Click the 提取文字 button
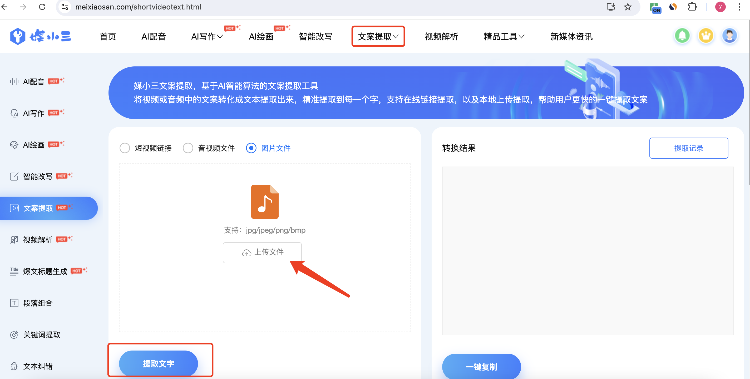 pos(158,363)
